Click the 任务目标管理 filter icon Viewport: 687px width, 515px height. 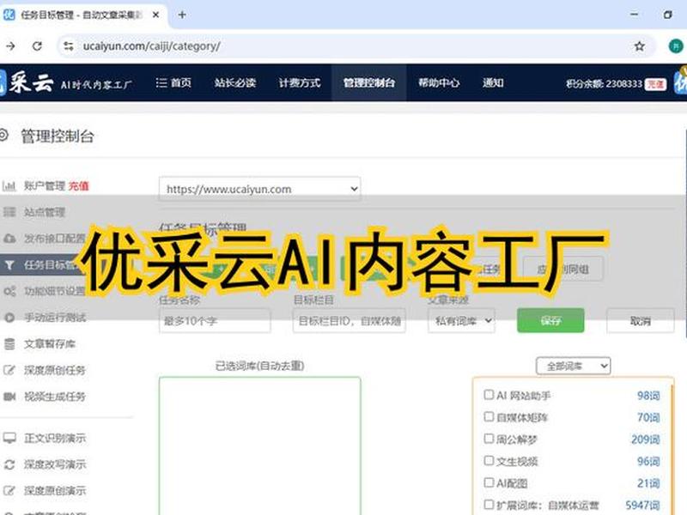click(9, 265)
